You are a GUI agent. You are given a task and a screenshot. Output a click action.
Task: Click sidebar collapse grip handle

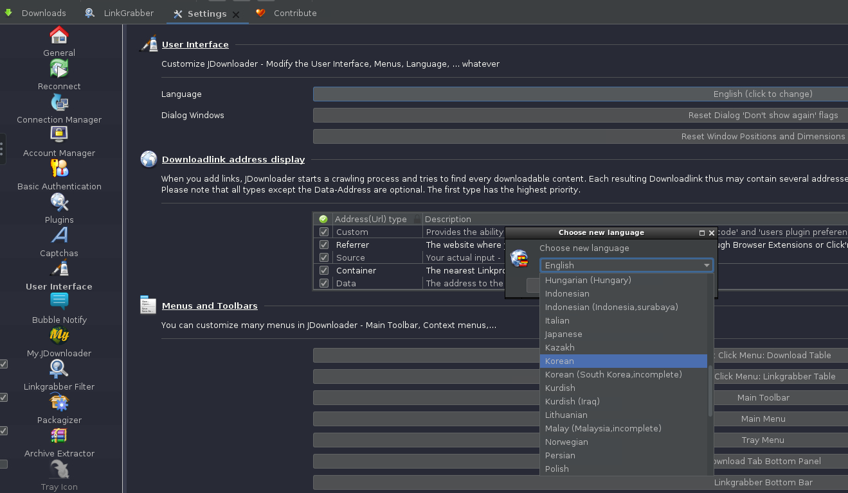(2, 149)
